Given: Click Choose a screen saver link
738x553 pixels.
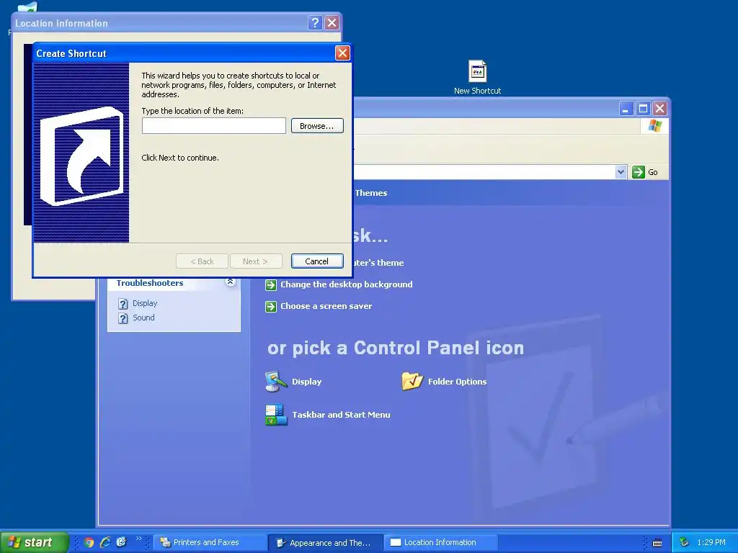Looking at the screenshot, I should click(326, 306).
